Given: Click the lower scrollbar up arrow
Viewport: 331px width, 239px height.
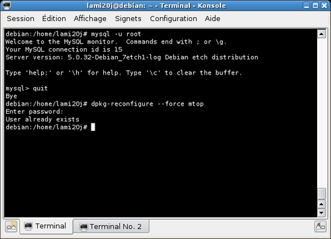Looking at the screenshot, I should click(321, 204).
